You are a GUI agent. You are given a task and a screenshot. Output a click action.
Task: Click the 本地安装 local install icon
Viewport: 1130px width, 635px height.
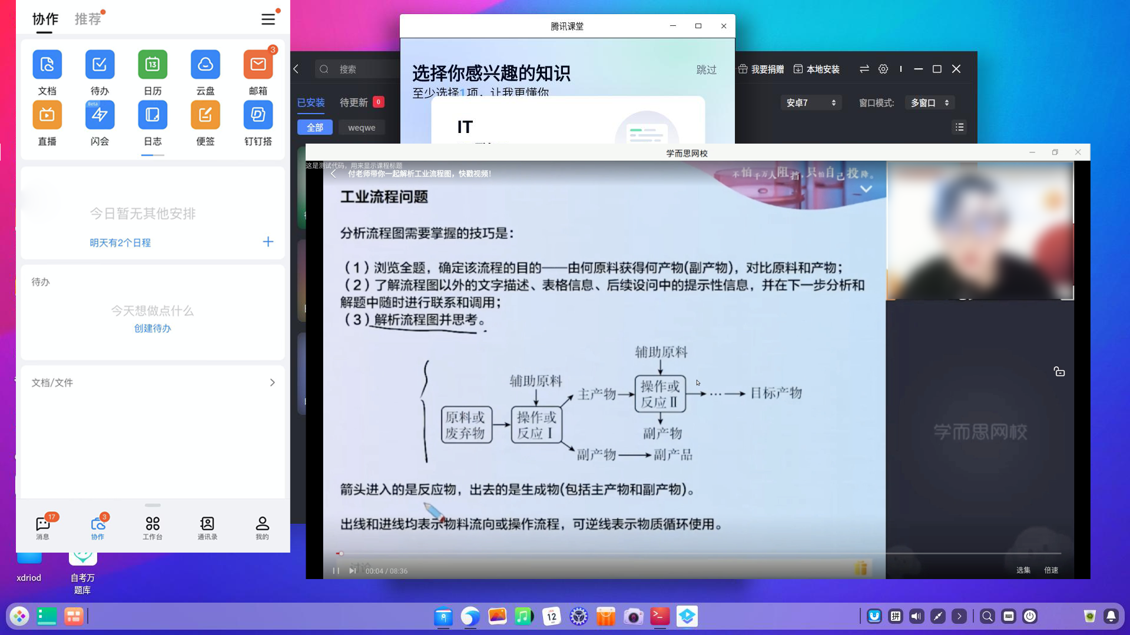[x=799, y=69]
